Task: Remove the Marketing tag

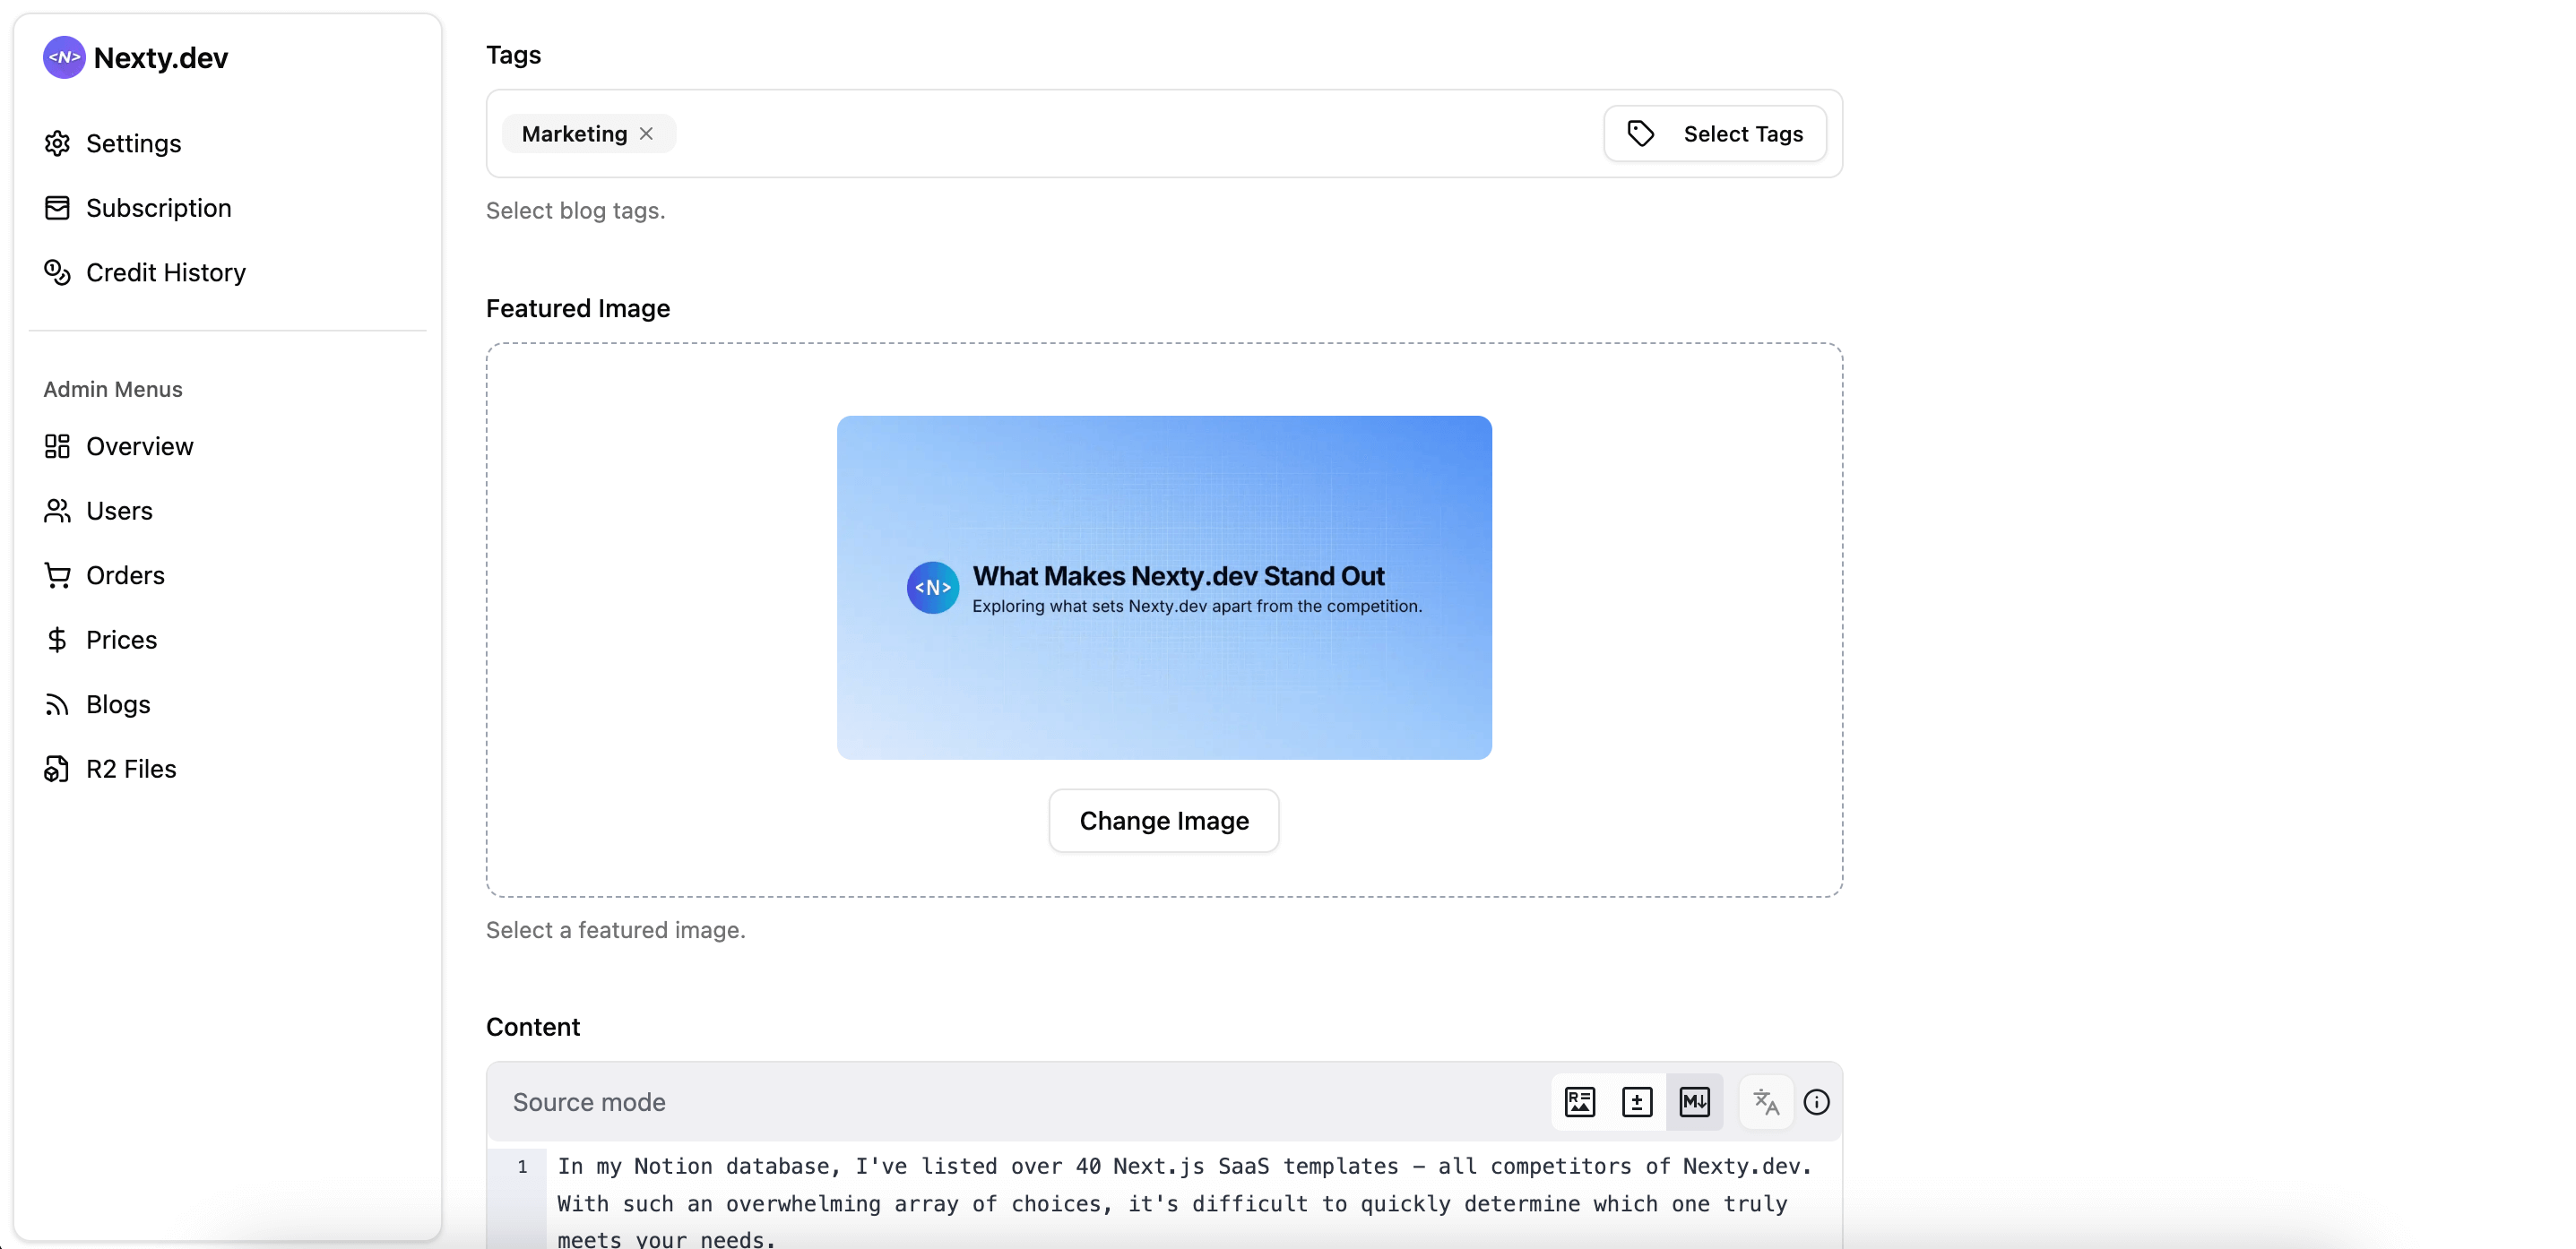Action: tap(647, 134)
